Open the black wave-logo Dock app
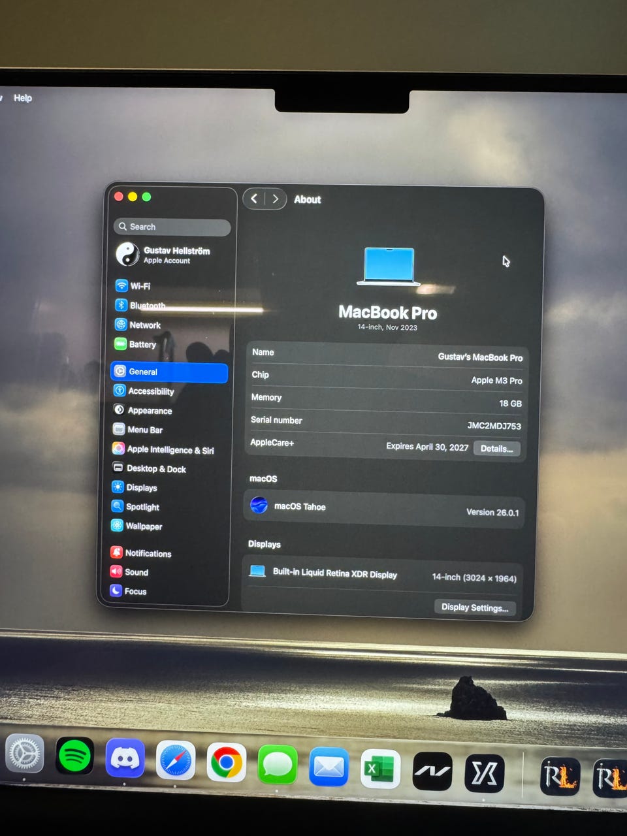This screenshot has height=836, width=627. tap(432, 771)
